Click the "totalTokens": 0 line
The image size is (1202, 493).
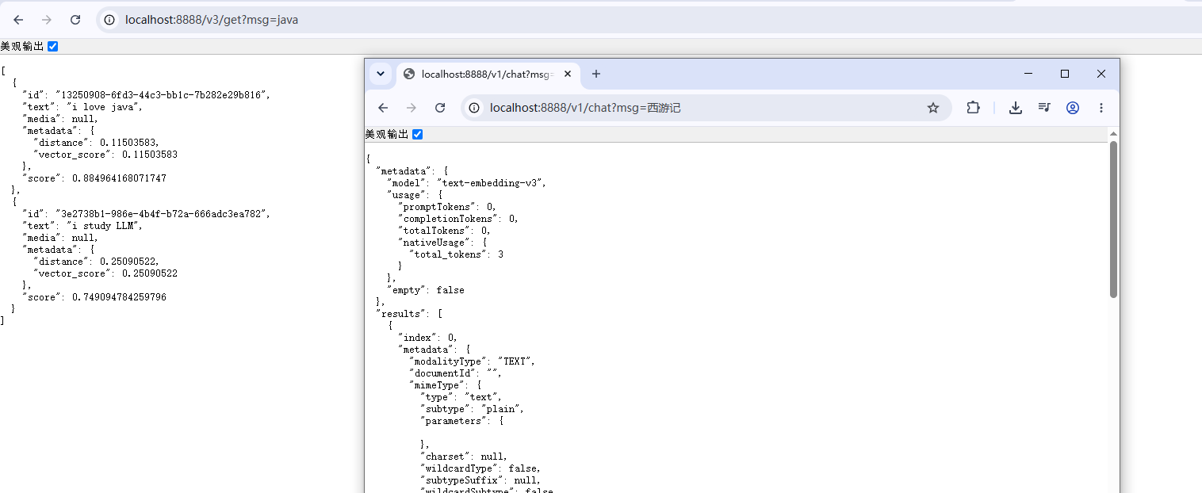click(444, 231)
